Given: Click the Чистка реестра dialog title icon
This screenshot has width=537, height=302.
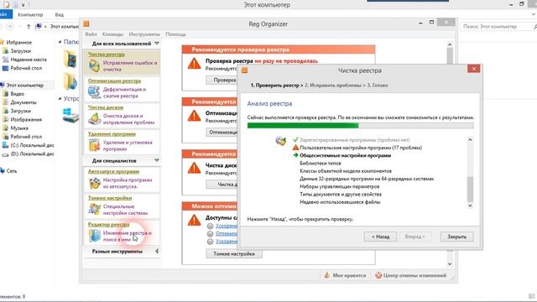Looking at the screenshot, I should point(244,70).
